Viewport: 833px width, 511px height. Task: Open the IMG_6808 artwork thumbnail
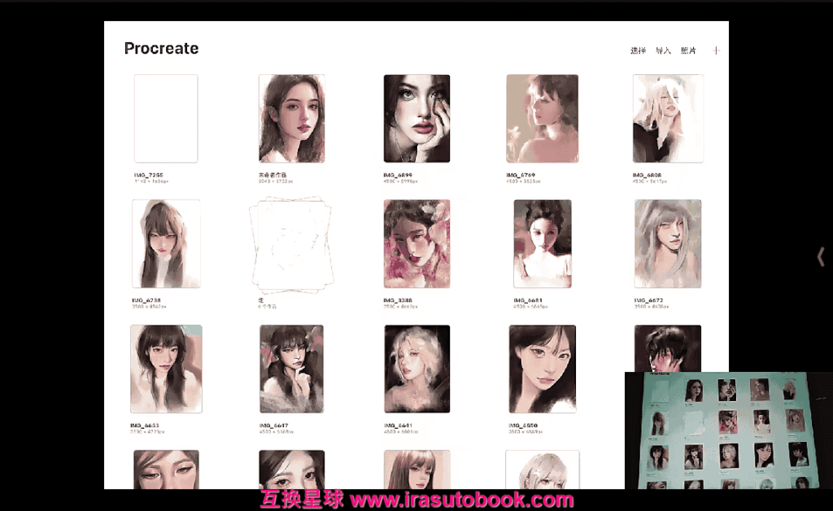(668, 119)
